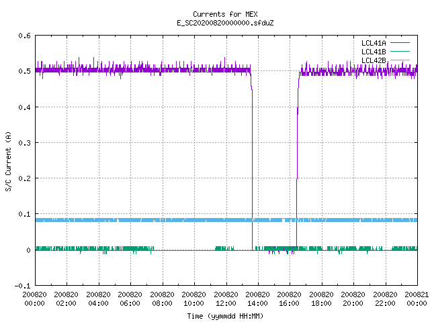
Task: Click the 200820 20:00 x-axis tick label
Action: [353, 299]
